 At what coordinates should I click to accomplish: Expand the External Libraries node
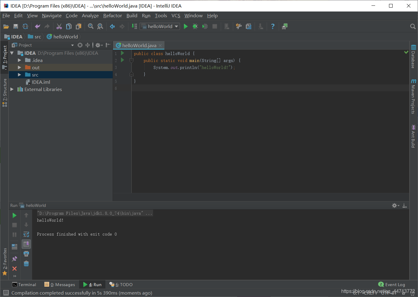click(x=12, y=89)
